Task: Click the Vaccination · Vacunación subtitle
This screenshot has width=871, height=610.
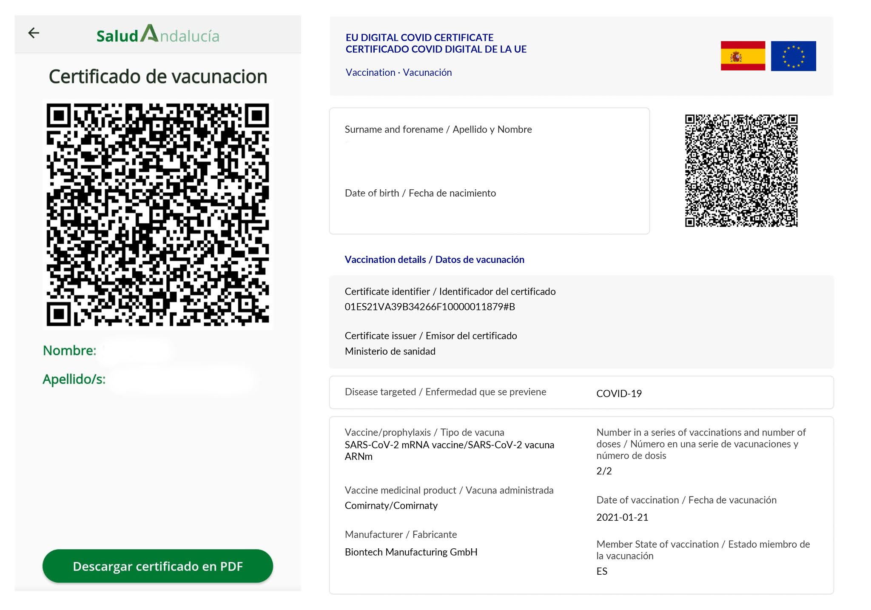Action: tap(398, 72)
